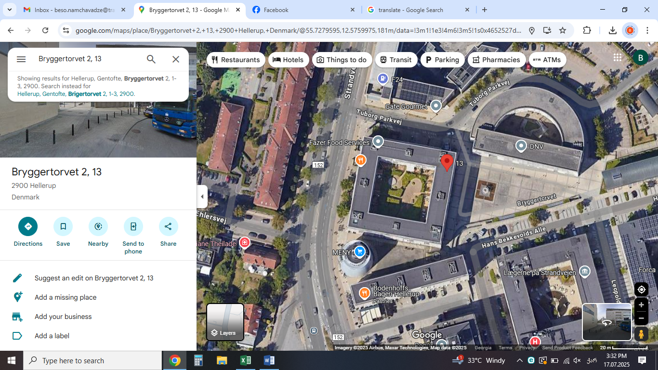
Task: Open the Layers map type switcher
Action: pos(225,322)
